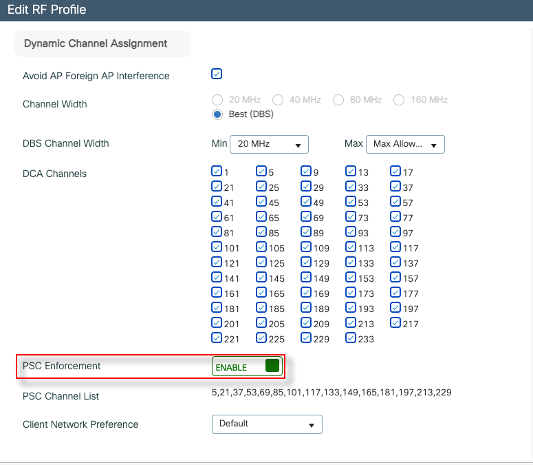This screenshot has width=533, height=465.
Task: Pick the 160 MHz channel width radio
Action: tap(399, 100)
